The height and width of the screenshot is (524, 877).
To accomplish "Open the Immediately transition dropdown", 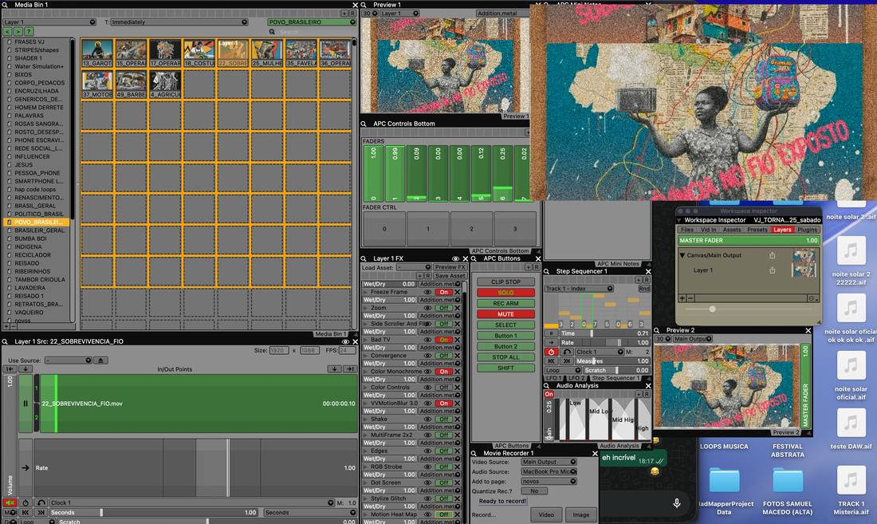I will (179, 22).
